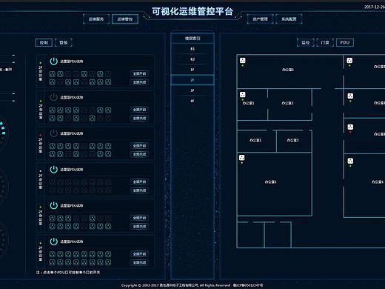Select PDU icon with red status dot on right
Image resolution: width=385 pixels, height=289 pixels.
pyautogui.click(x=350, y=127)
